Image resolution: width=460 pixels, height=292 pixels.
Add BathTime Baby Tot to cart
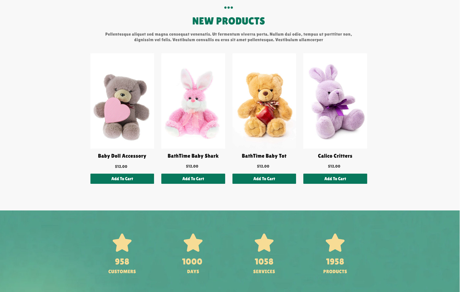click(x=264, y=179)
